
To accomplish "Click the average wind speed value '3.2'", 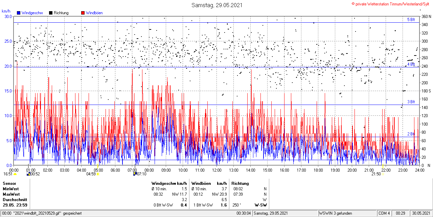I will point(184,200).
